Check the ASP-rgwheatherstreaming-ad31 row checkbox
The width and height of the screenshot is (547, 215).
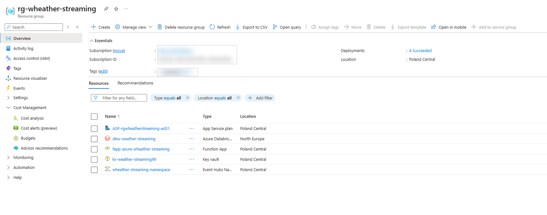click(94, 129)
